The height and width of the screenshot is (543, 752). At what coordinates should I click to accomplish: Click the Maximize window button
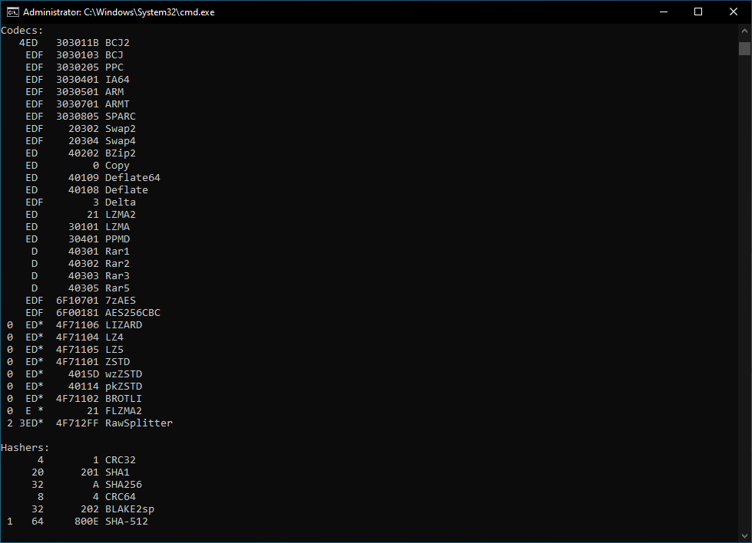(698, 12)
